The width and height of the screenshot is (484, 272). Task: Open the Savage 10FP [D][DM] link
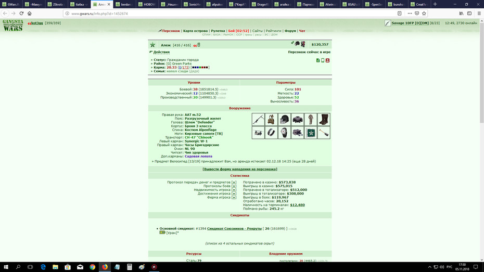[410, 23]
